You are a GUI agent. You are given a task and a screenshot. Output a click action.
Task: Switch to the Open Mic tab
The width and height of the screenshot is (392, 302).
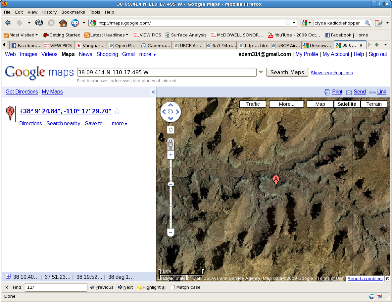122,45
